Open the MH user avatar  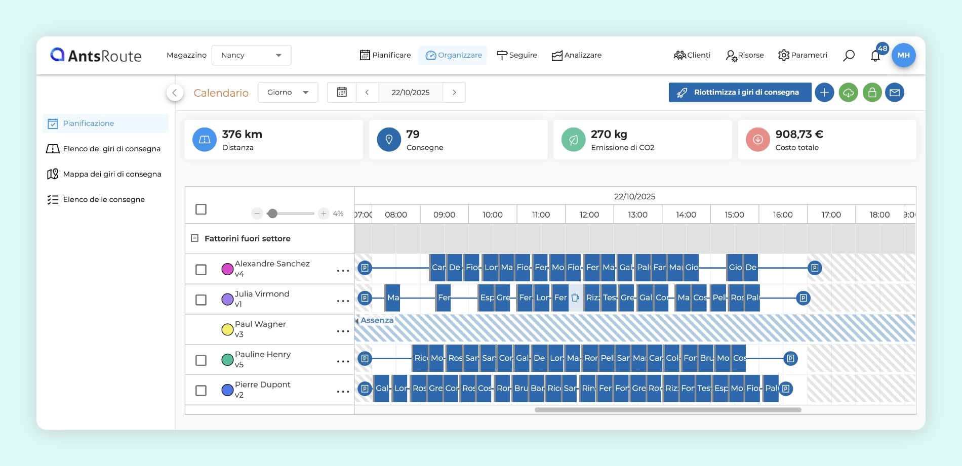(903, 55)
